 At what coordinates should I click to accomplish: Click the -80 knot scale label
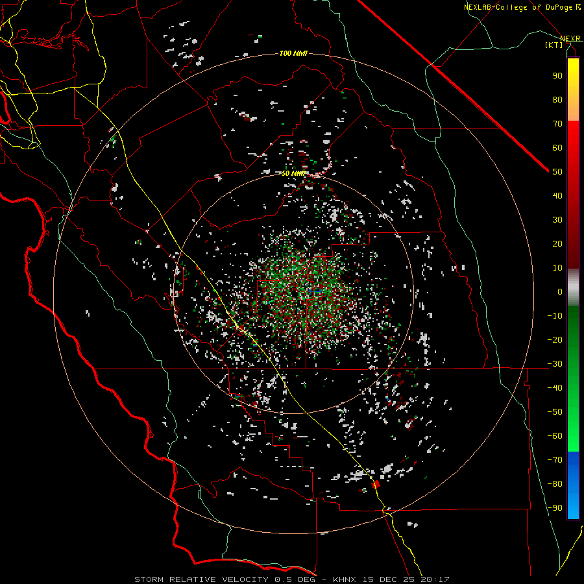click(x=555, y=484)
